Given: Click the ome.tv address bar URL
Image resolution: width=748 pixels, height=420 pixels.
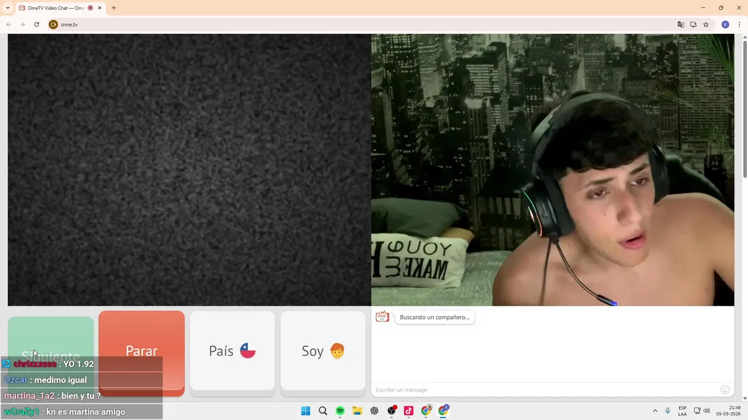Looking at the screenshot, I should click(69, 24).
